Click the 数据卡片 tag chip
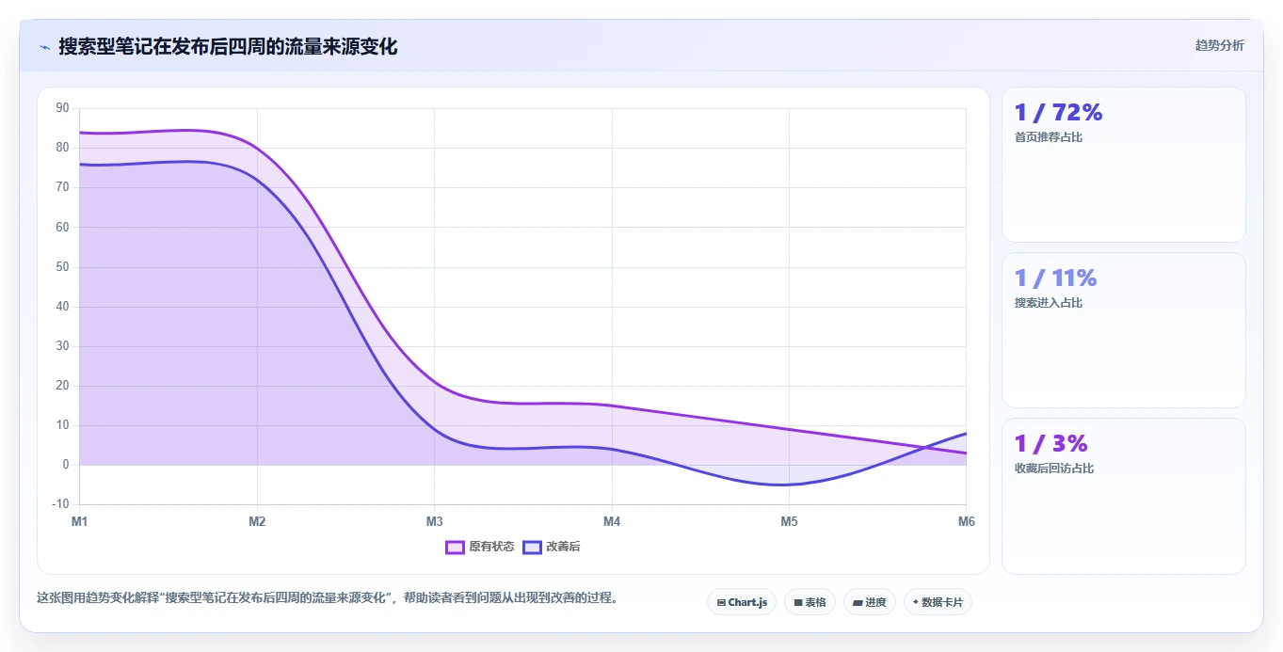The image size is (1283, 652). [x=938, y=602]
